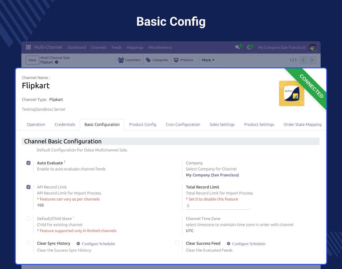Click the Multi Channel Sale breadcrumb link
The width and height of the screenshot is (342, 269).
click(55, 58)
